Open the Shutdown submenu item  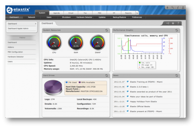tap(66, 17)
